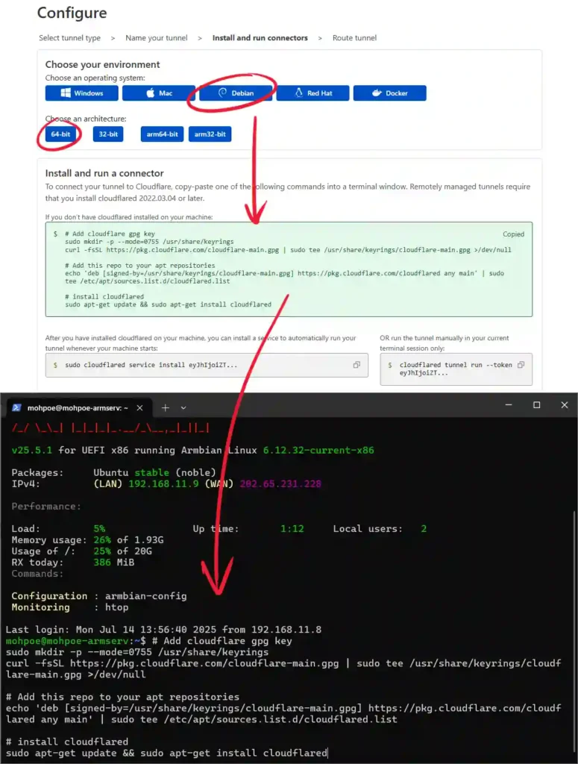Click the Memory usage 26% value

pos(101,540)
